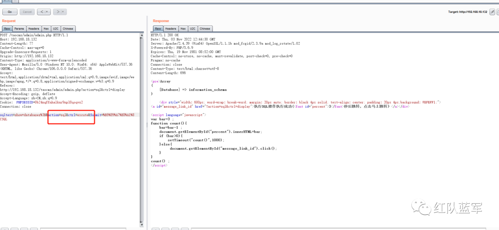The image size is (499, 230).
Task: Click the pencil icon to edit target
Action: (493, 12)
